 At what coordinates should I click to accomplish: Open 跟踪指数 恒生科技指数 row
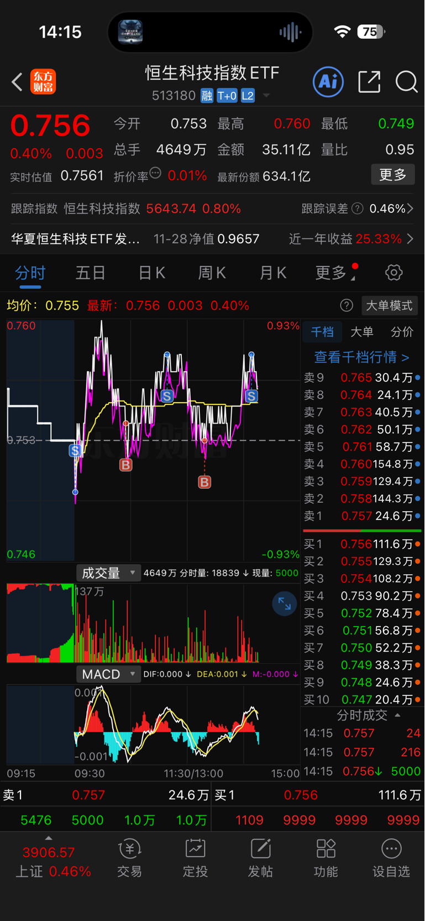point(126,209)
